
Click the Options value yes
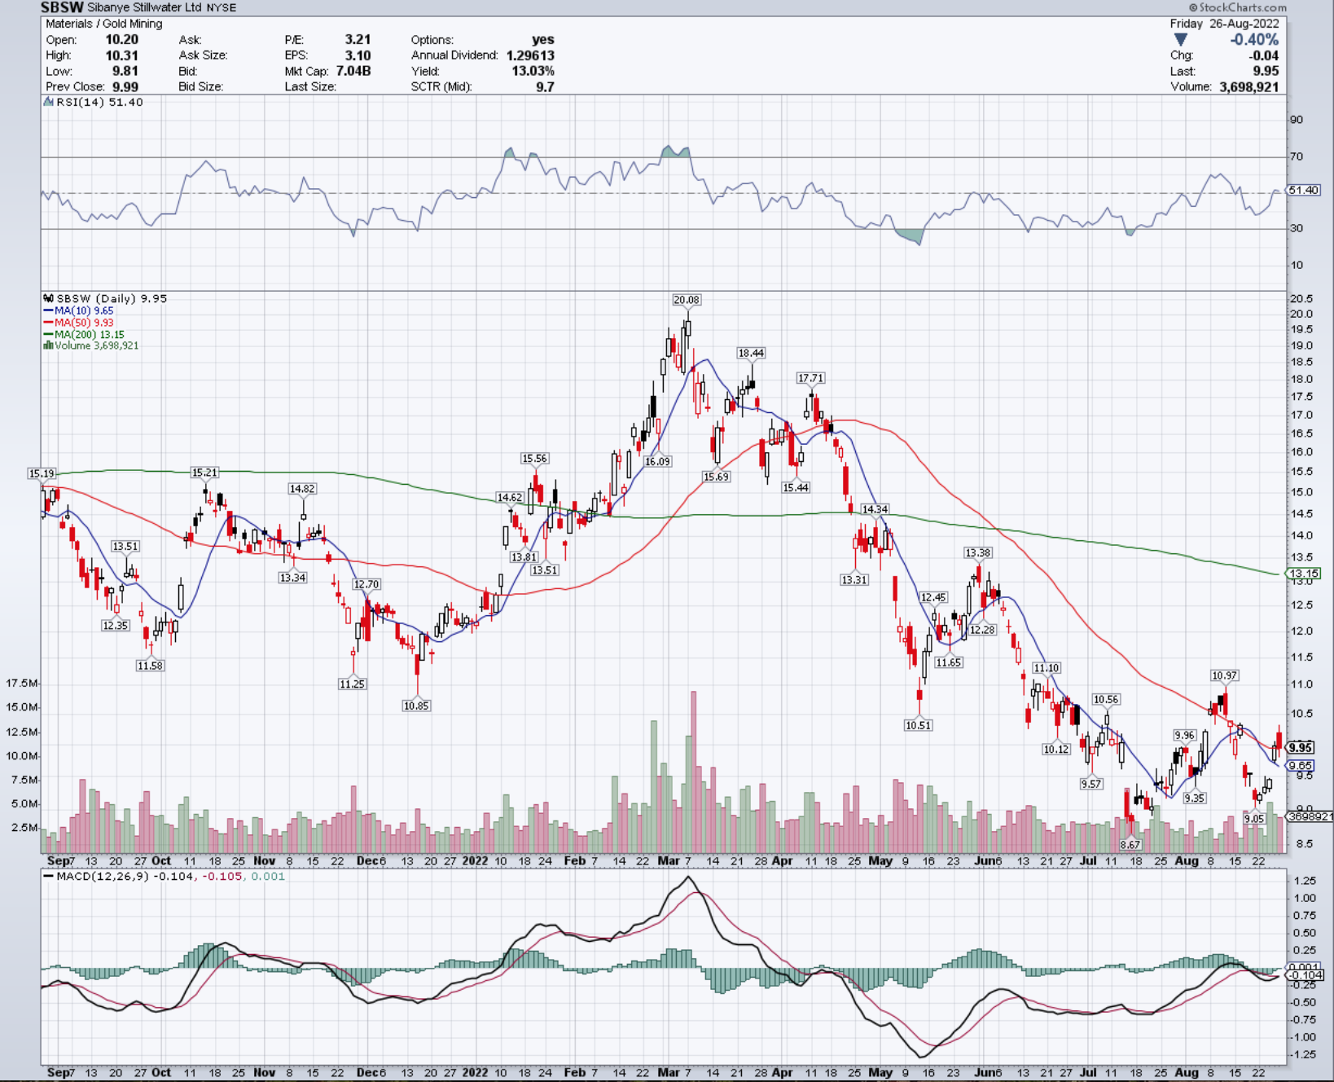[543, 39]
